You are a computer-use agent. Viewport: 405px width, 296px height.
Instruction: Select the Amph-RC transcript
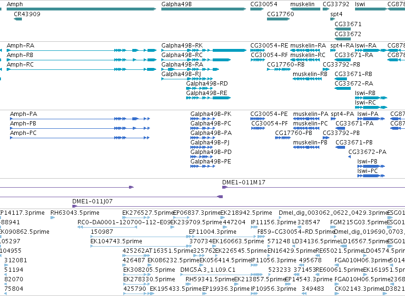(x=82, y=69)
